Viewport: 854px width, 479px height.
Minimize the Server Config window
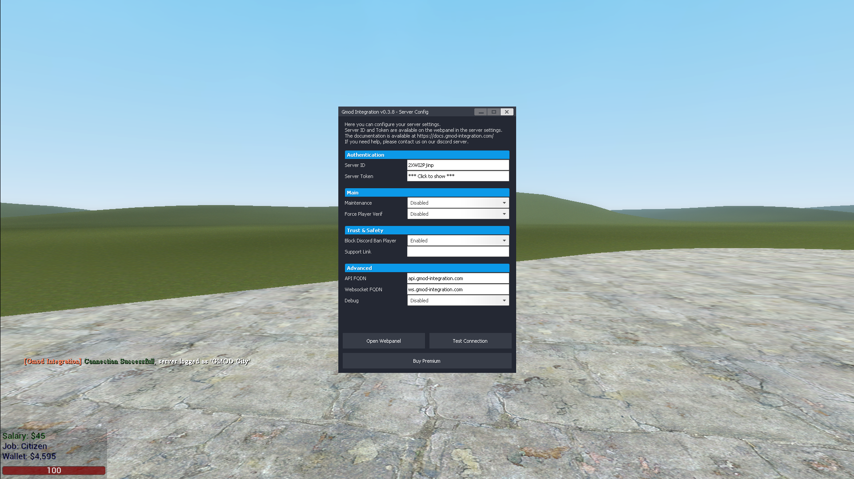click(x=481, y=112)
